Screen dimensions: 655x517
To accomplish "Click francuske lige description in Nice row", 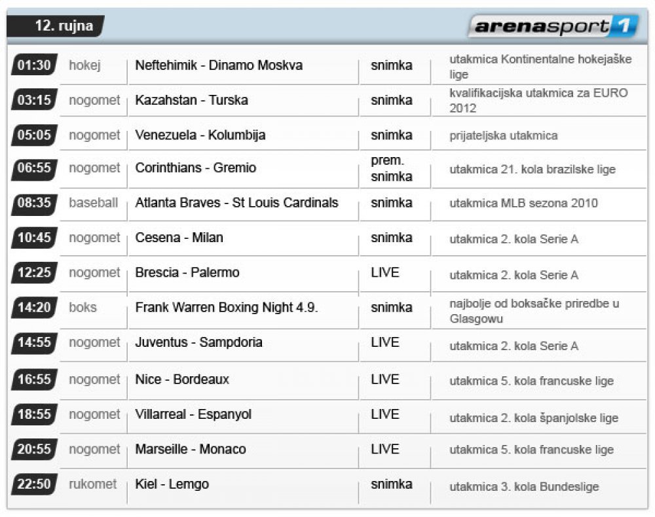I will [531, 381].
